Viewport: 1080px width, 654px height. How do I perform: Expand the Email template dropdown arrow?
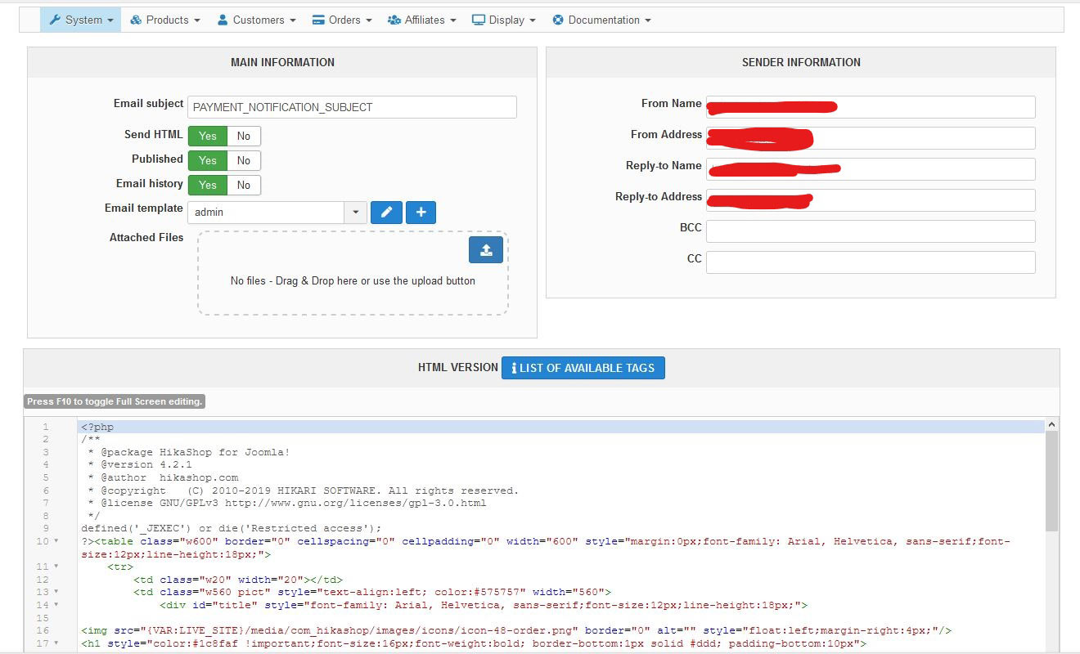[355, 213]
